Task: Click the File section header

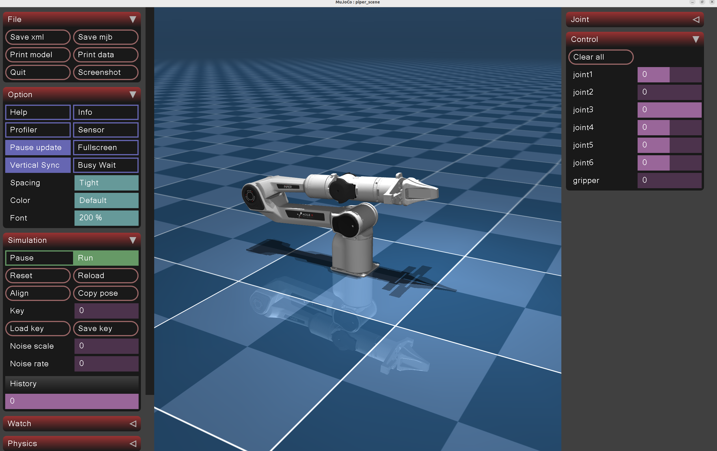Action: coord(72,19)
